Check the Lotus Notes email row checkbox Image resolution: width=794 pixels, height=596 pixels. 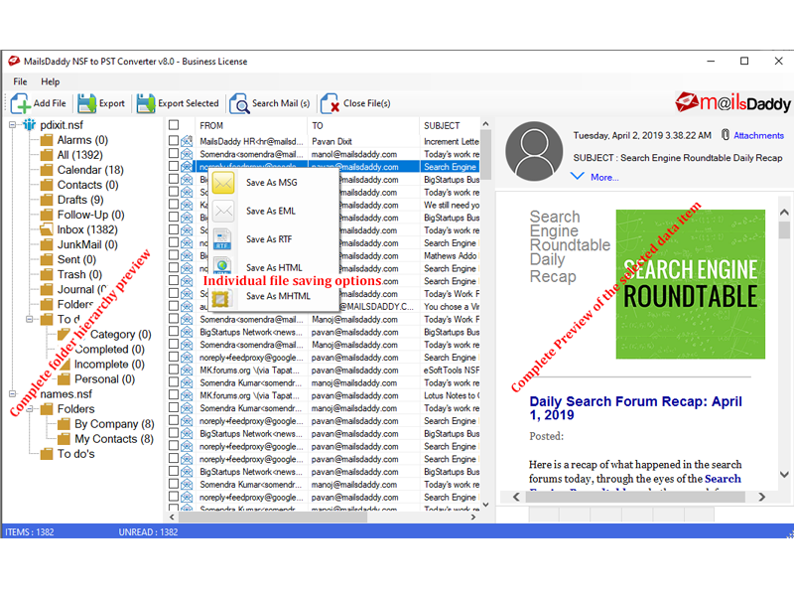174,394
